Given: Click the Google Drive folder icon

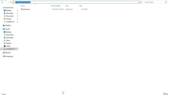Looking at the screenshot, I should pos(5,22).
